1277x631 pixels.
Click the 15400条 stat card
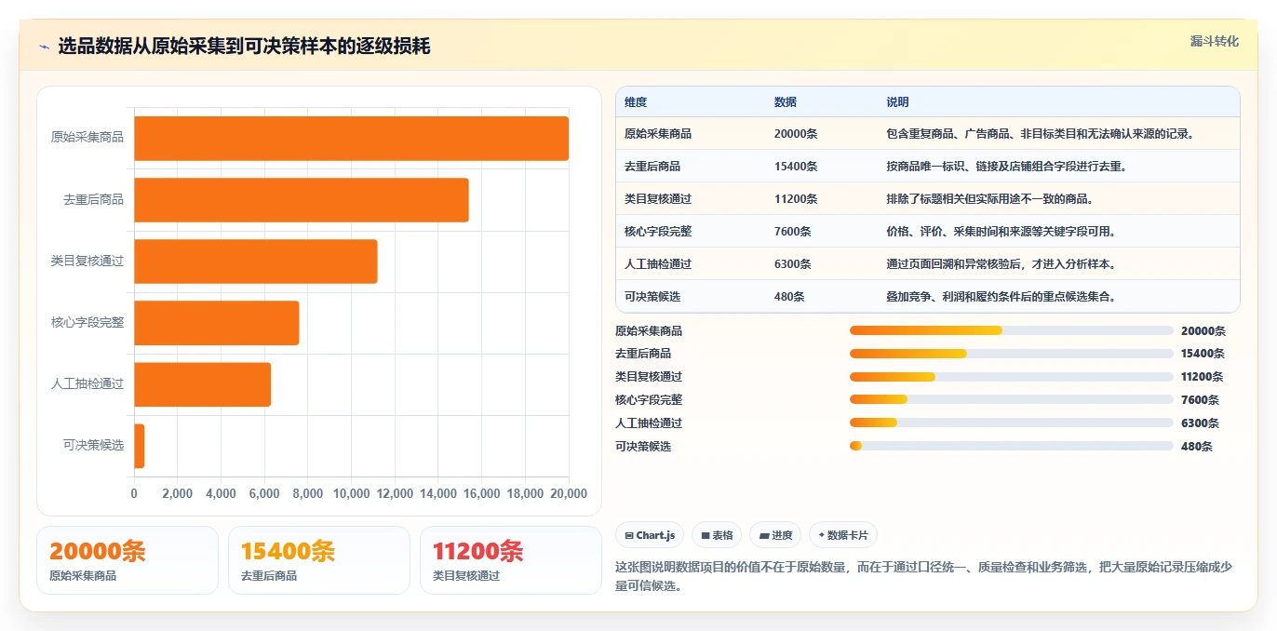pos(319,560)
